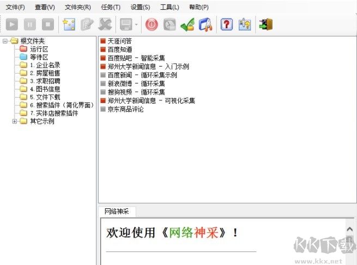The width and height of the screenshot is (357, 265).
Task: Click the Pause task toolbar icon
Action: click(x=30, y=24)
